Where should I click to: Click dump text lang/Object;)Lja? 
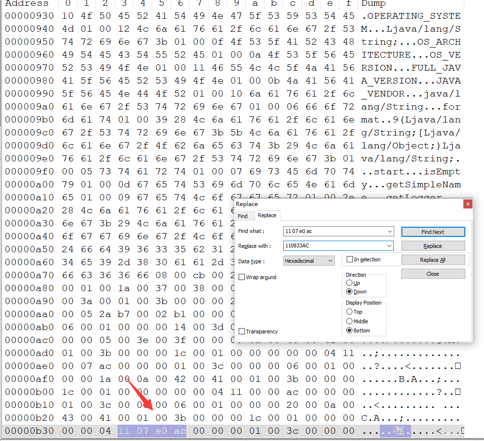[411, 146]
